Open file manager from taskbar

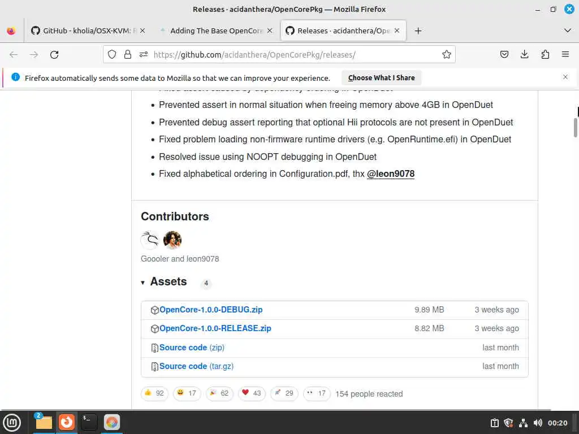point(44,423)
